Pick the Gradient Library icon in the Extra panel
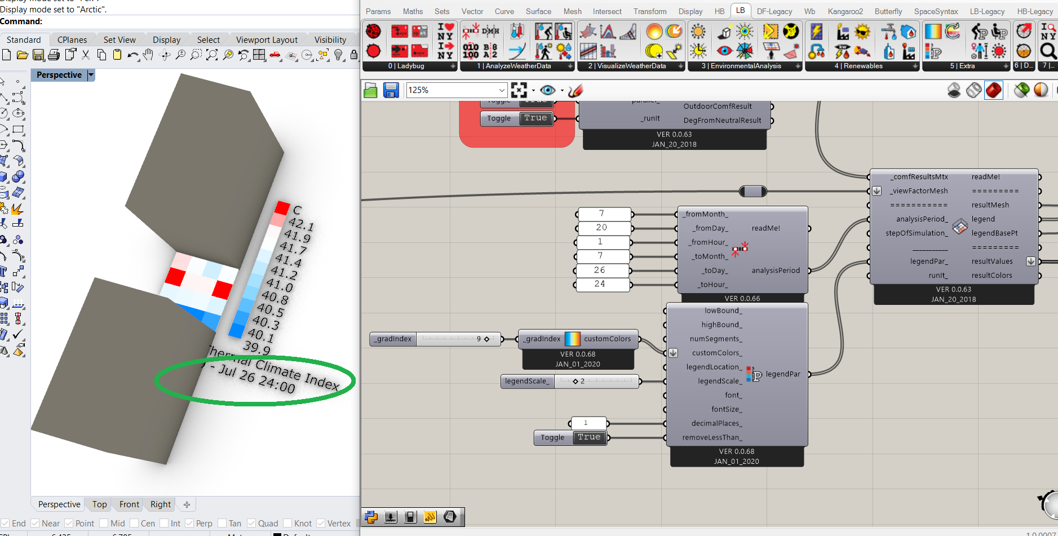Image resolution: width=1058 pixels, height=536 pixels. point(933,31)
